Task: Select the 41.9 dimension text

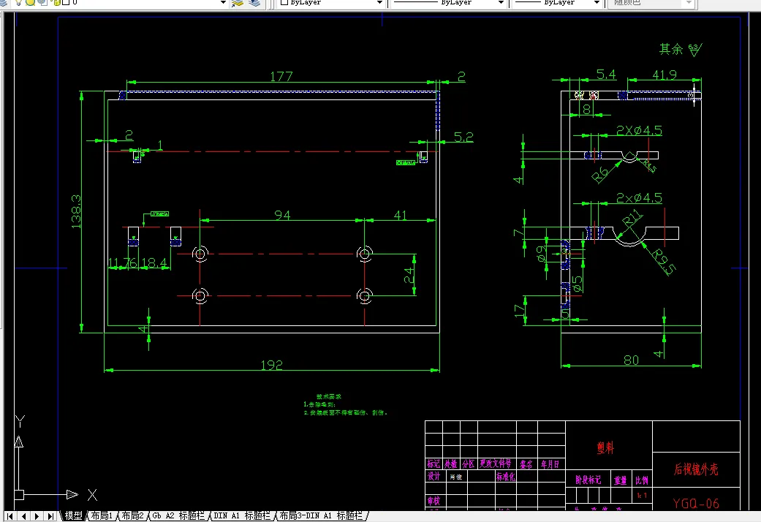Action: click(x=665, y=75)
